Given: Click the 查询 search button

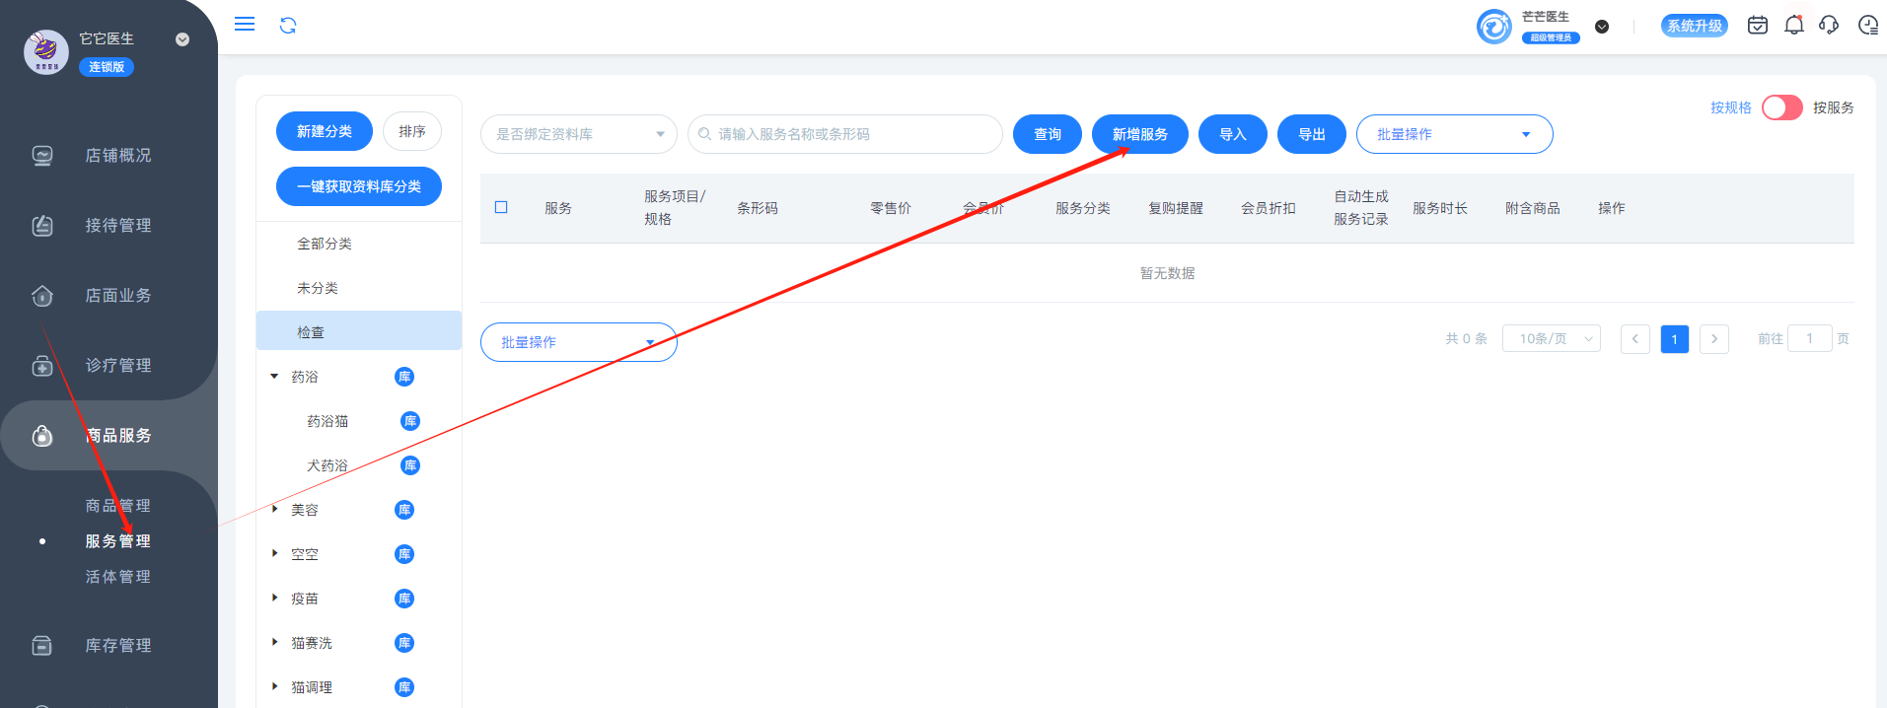Looking at the screenshot, I should point(1048,134).
